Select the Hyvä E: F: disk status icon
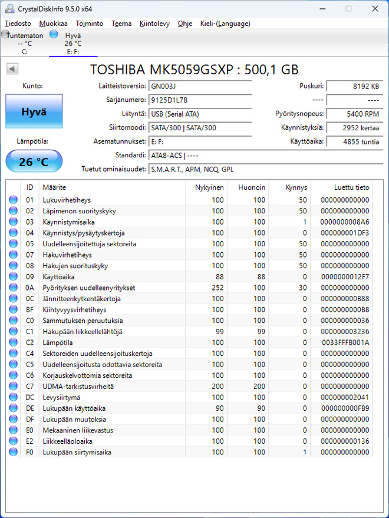 click(54, 34)
